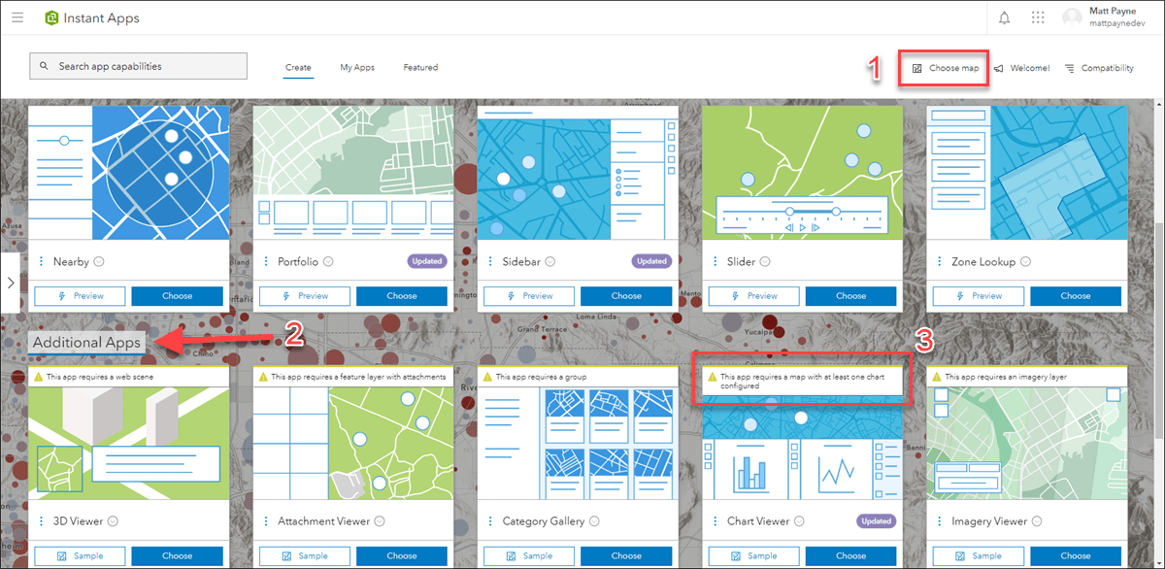Click the search magnifier icon
The width and height of the screenshot is (1165, 569).
pyautogui.click(x=45, y=67)
